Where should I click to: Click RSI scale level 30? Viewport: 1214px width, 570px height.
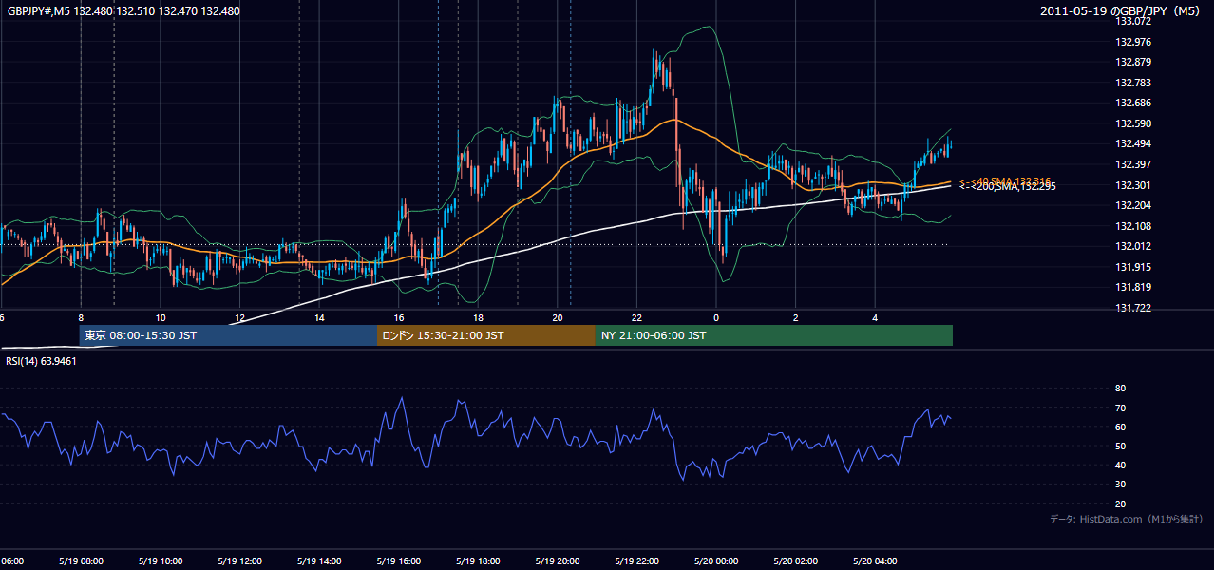coord(1120,484)
